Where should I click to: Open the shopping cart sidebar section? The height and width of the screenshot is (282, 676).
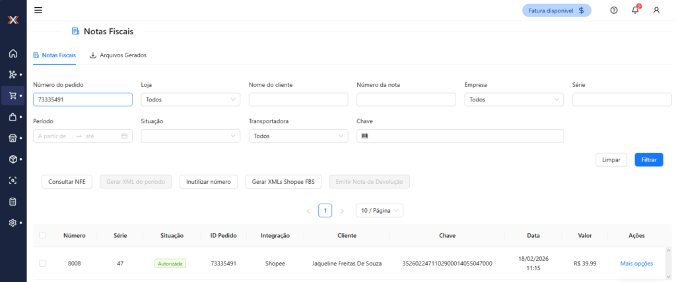tap(13, 96)
